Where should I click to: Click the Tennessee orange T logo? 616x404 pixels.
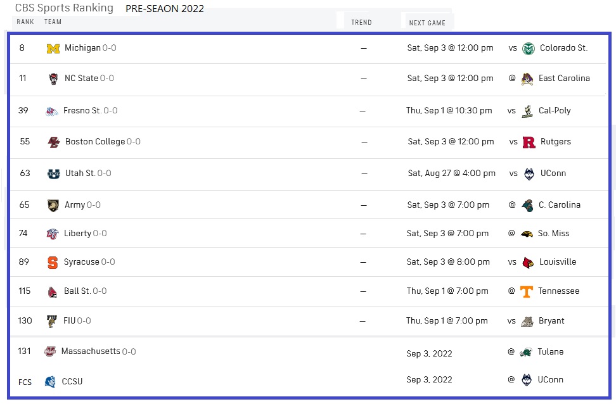tap(526, 291)
